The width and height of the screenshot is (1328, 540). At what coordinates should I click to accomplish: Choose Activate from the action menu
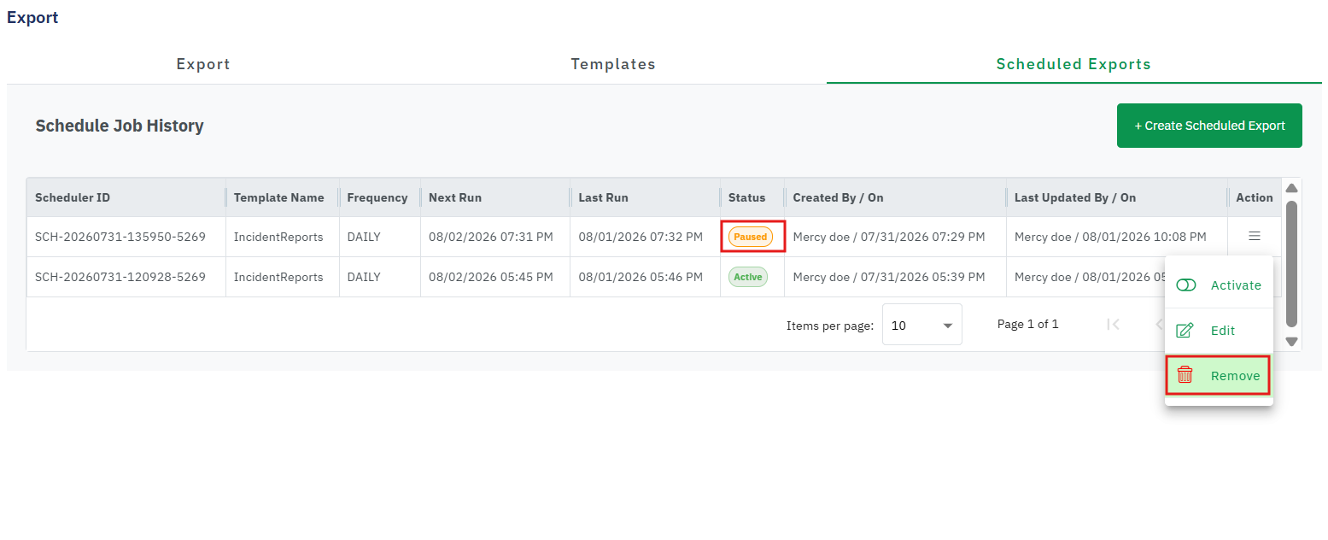1219,285
